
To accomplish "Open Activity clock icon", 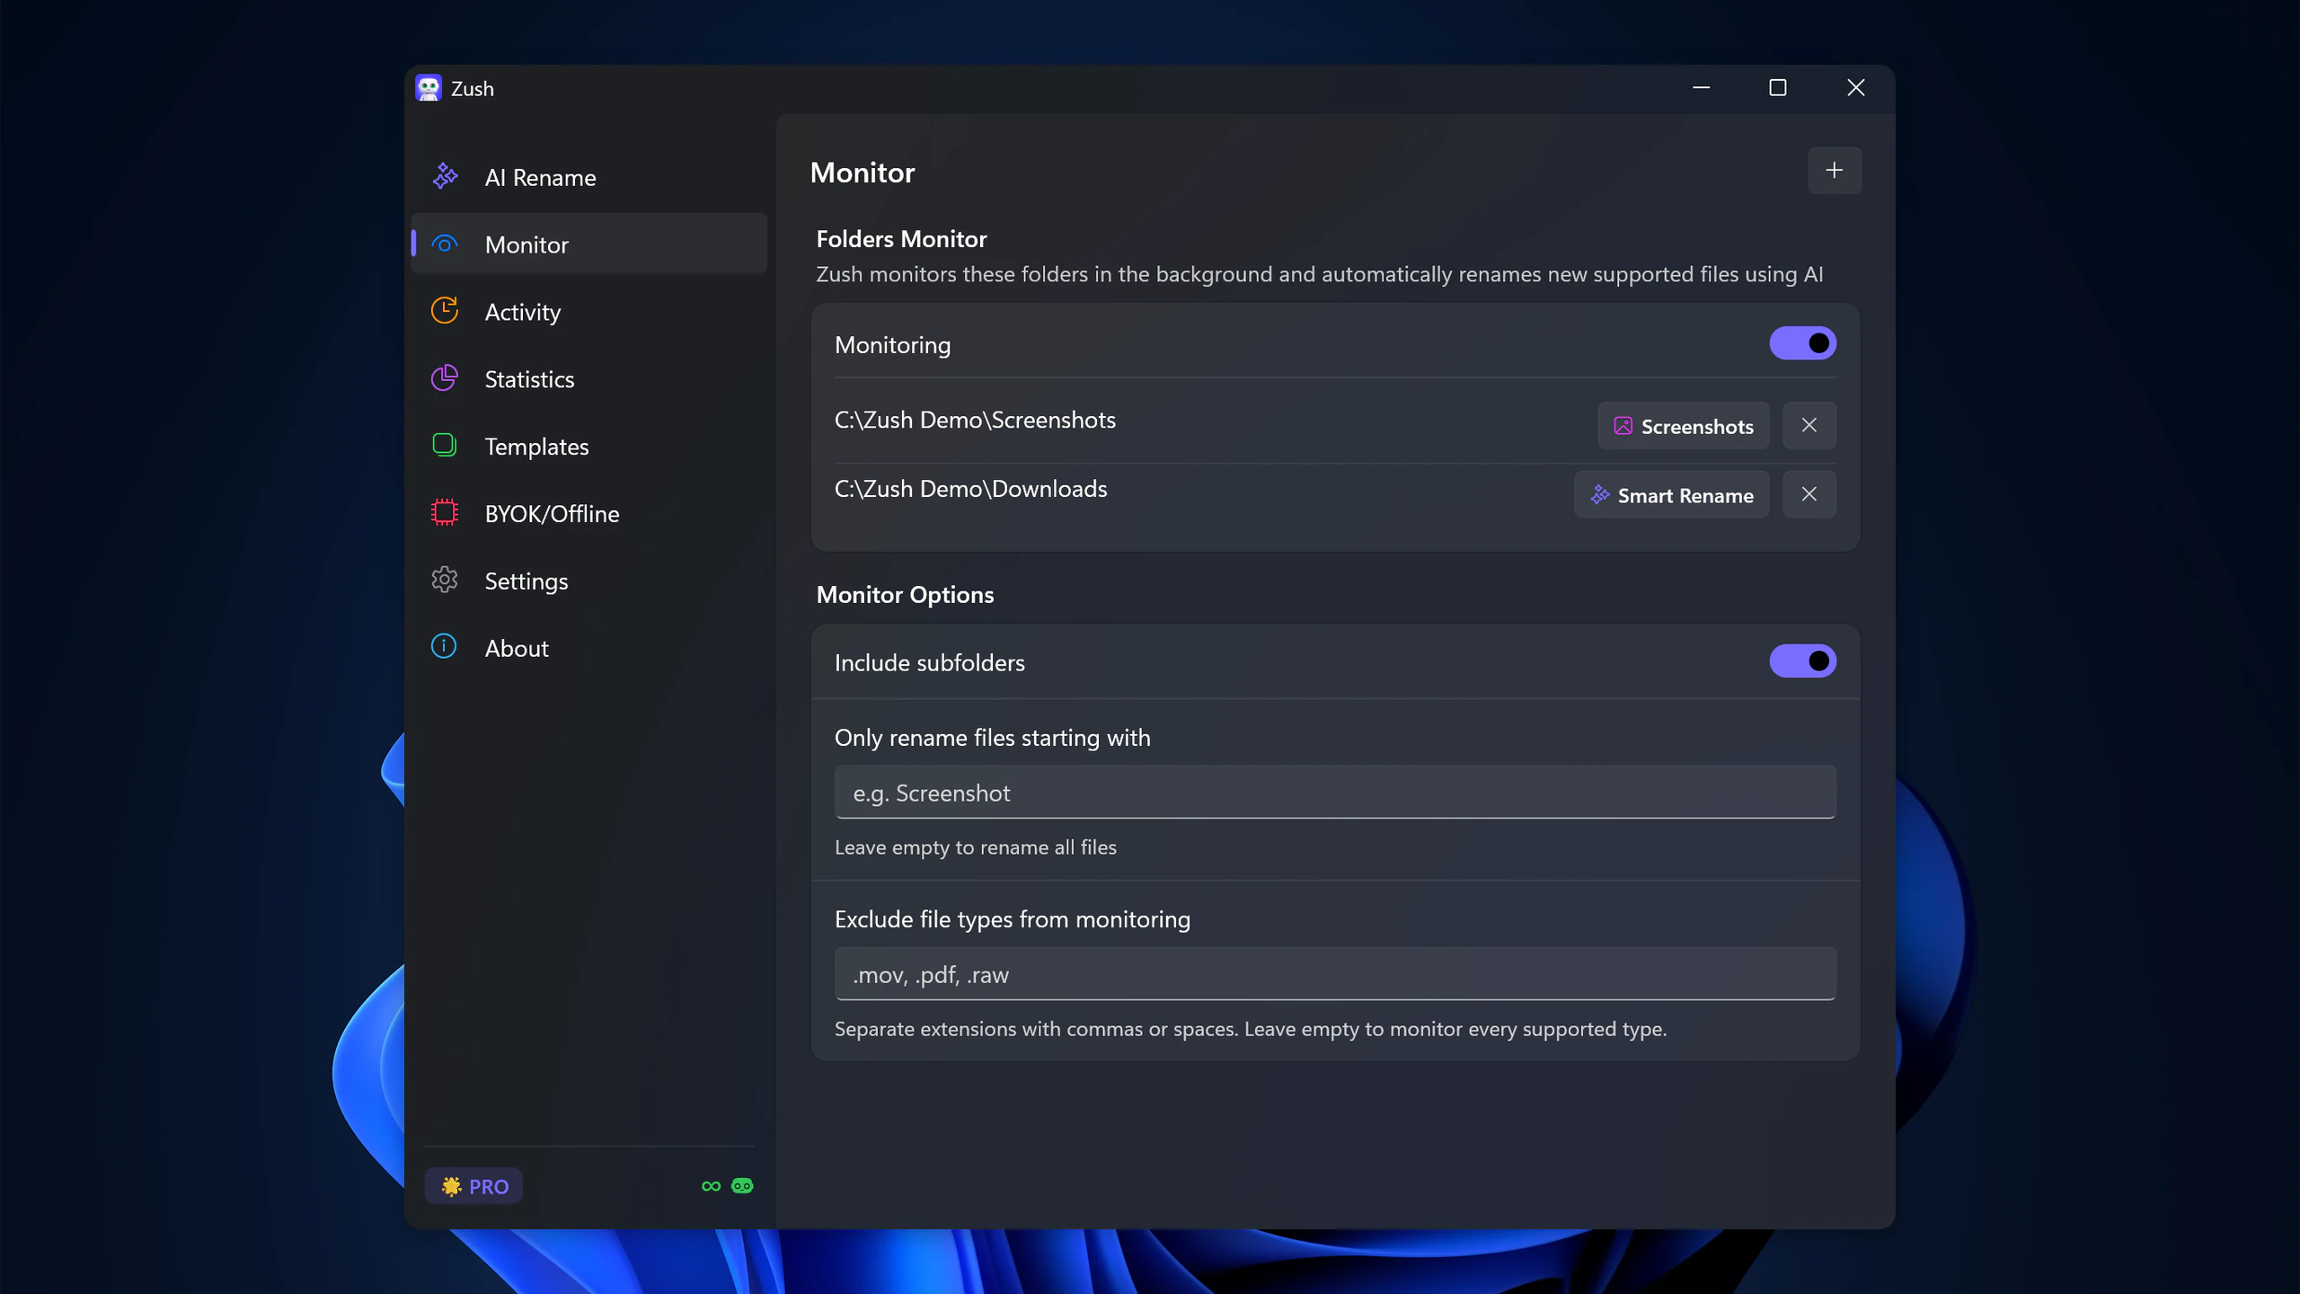I will [445, 311].
